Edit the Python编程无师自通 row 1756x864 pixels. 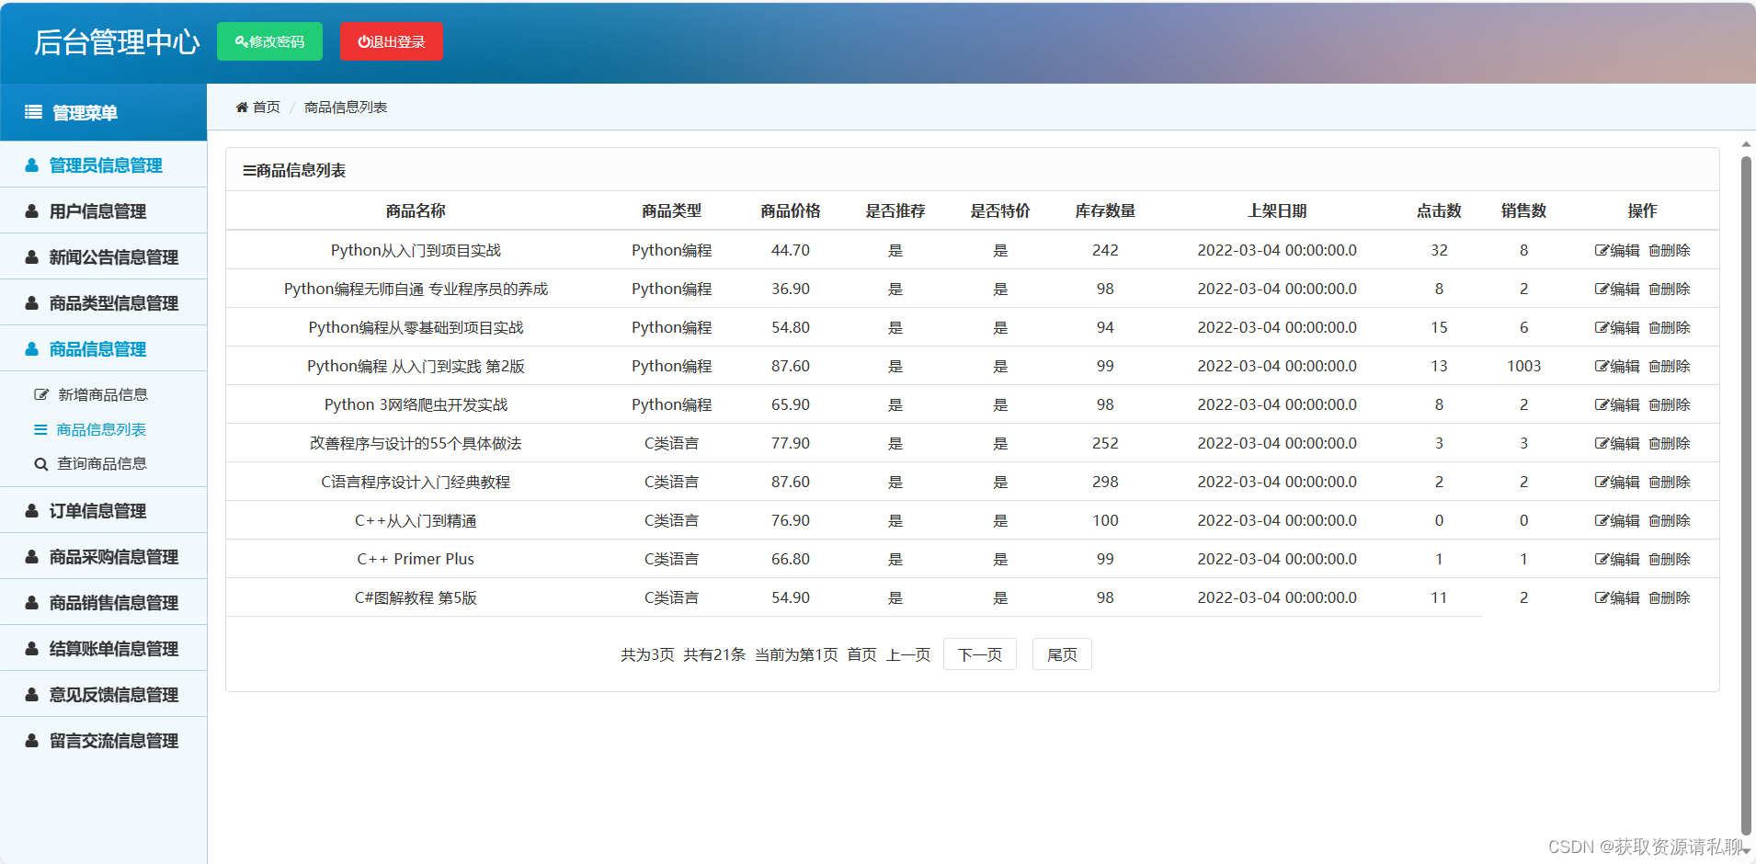coord(1617,289)
